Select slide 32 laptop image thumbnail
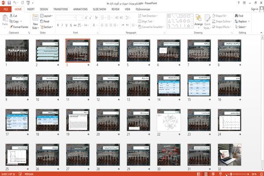Image resolution: width=264 pixels, height=176 pixels. coord(229,155)
